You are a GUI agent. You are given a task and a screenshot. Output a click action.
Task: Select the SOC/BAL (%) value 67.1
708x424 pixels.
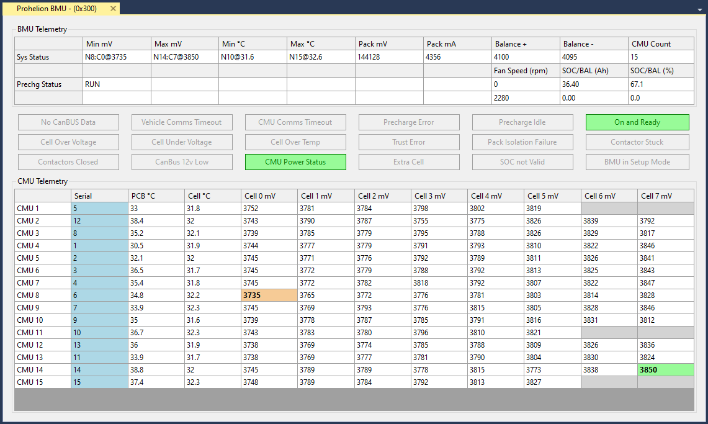pyautogui.click(x=661, y=84)
